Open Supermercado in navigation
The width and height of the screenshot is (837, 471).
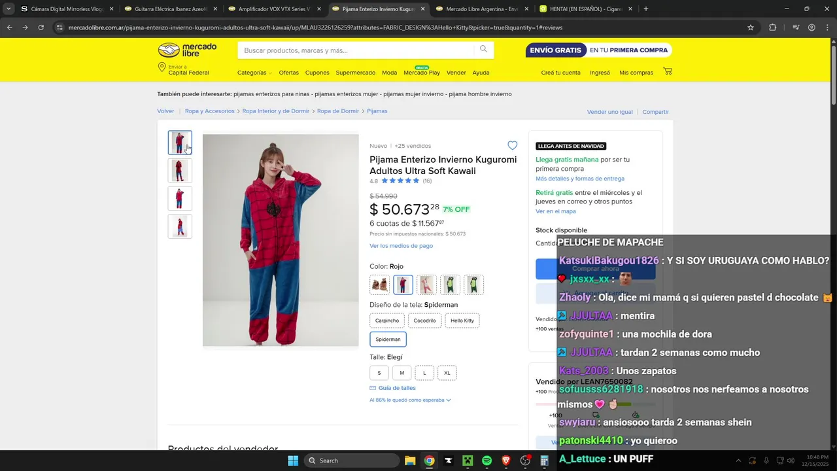click(356, 73)
